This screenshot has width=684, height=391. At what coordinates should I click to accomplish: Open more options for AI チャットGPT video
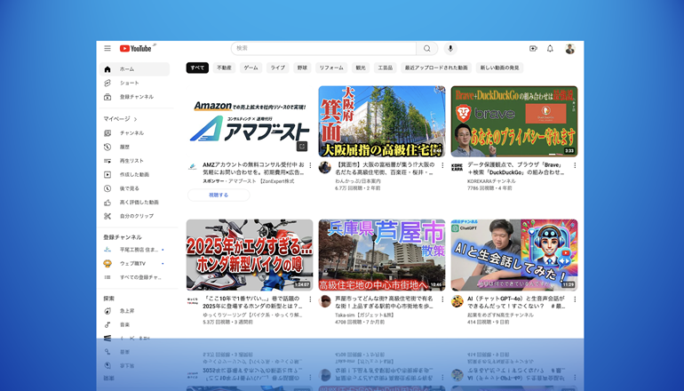(x=575, y=299)
